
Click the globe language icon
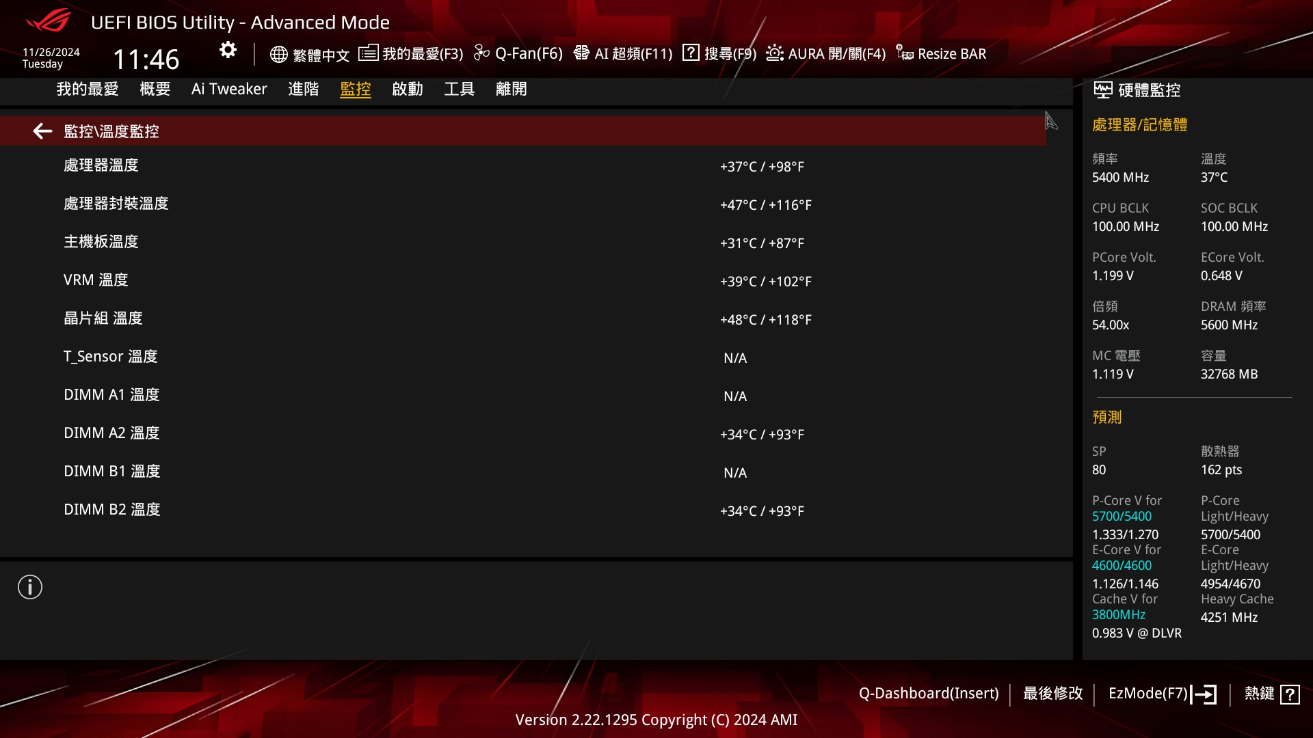click(278, 54)
